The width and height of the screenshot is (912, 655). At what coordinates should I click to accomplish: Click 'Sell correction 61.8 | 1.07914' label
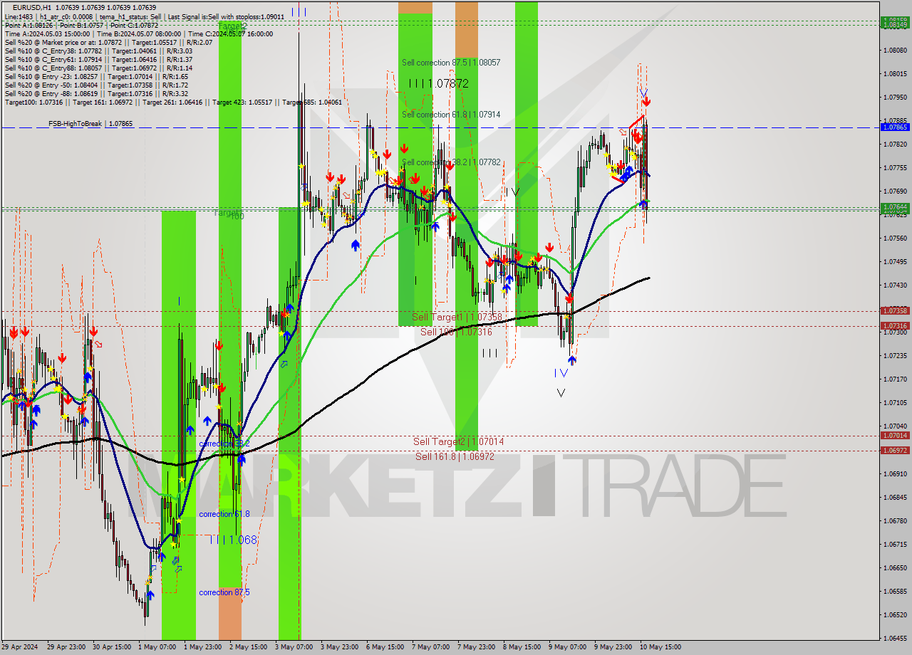[x=451, y=114]
